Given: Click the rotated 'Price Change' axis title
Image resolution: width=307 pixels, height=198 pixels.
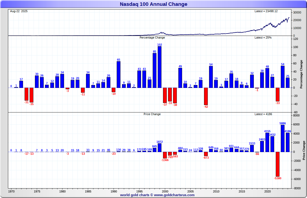Looking at the screenshot, I should tap(304, 150).
